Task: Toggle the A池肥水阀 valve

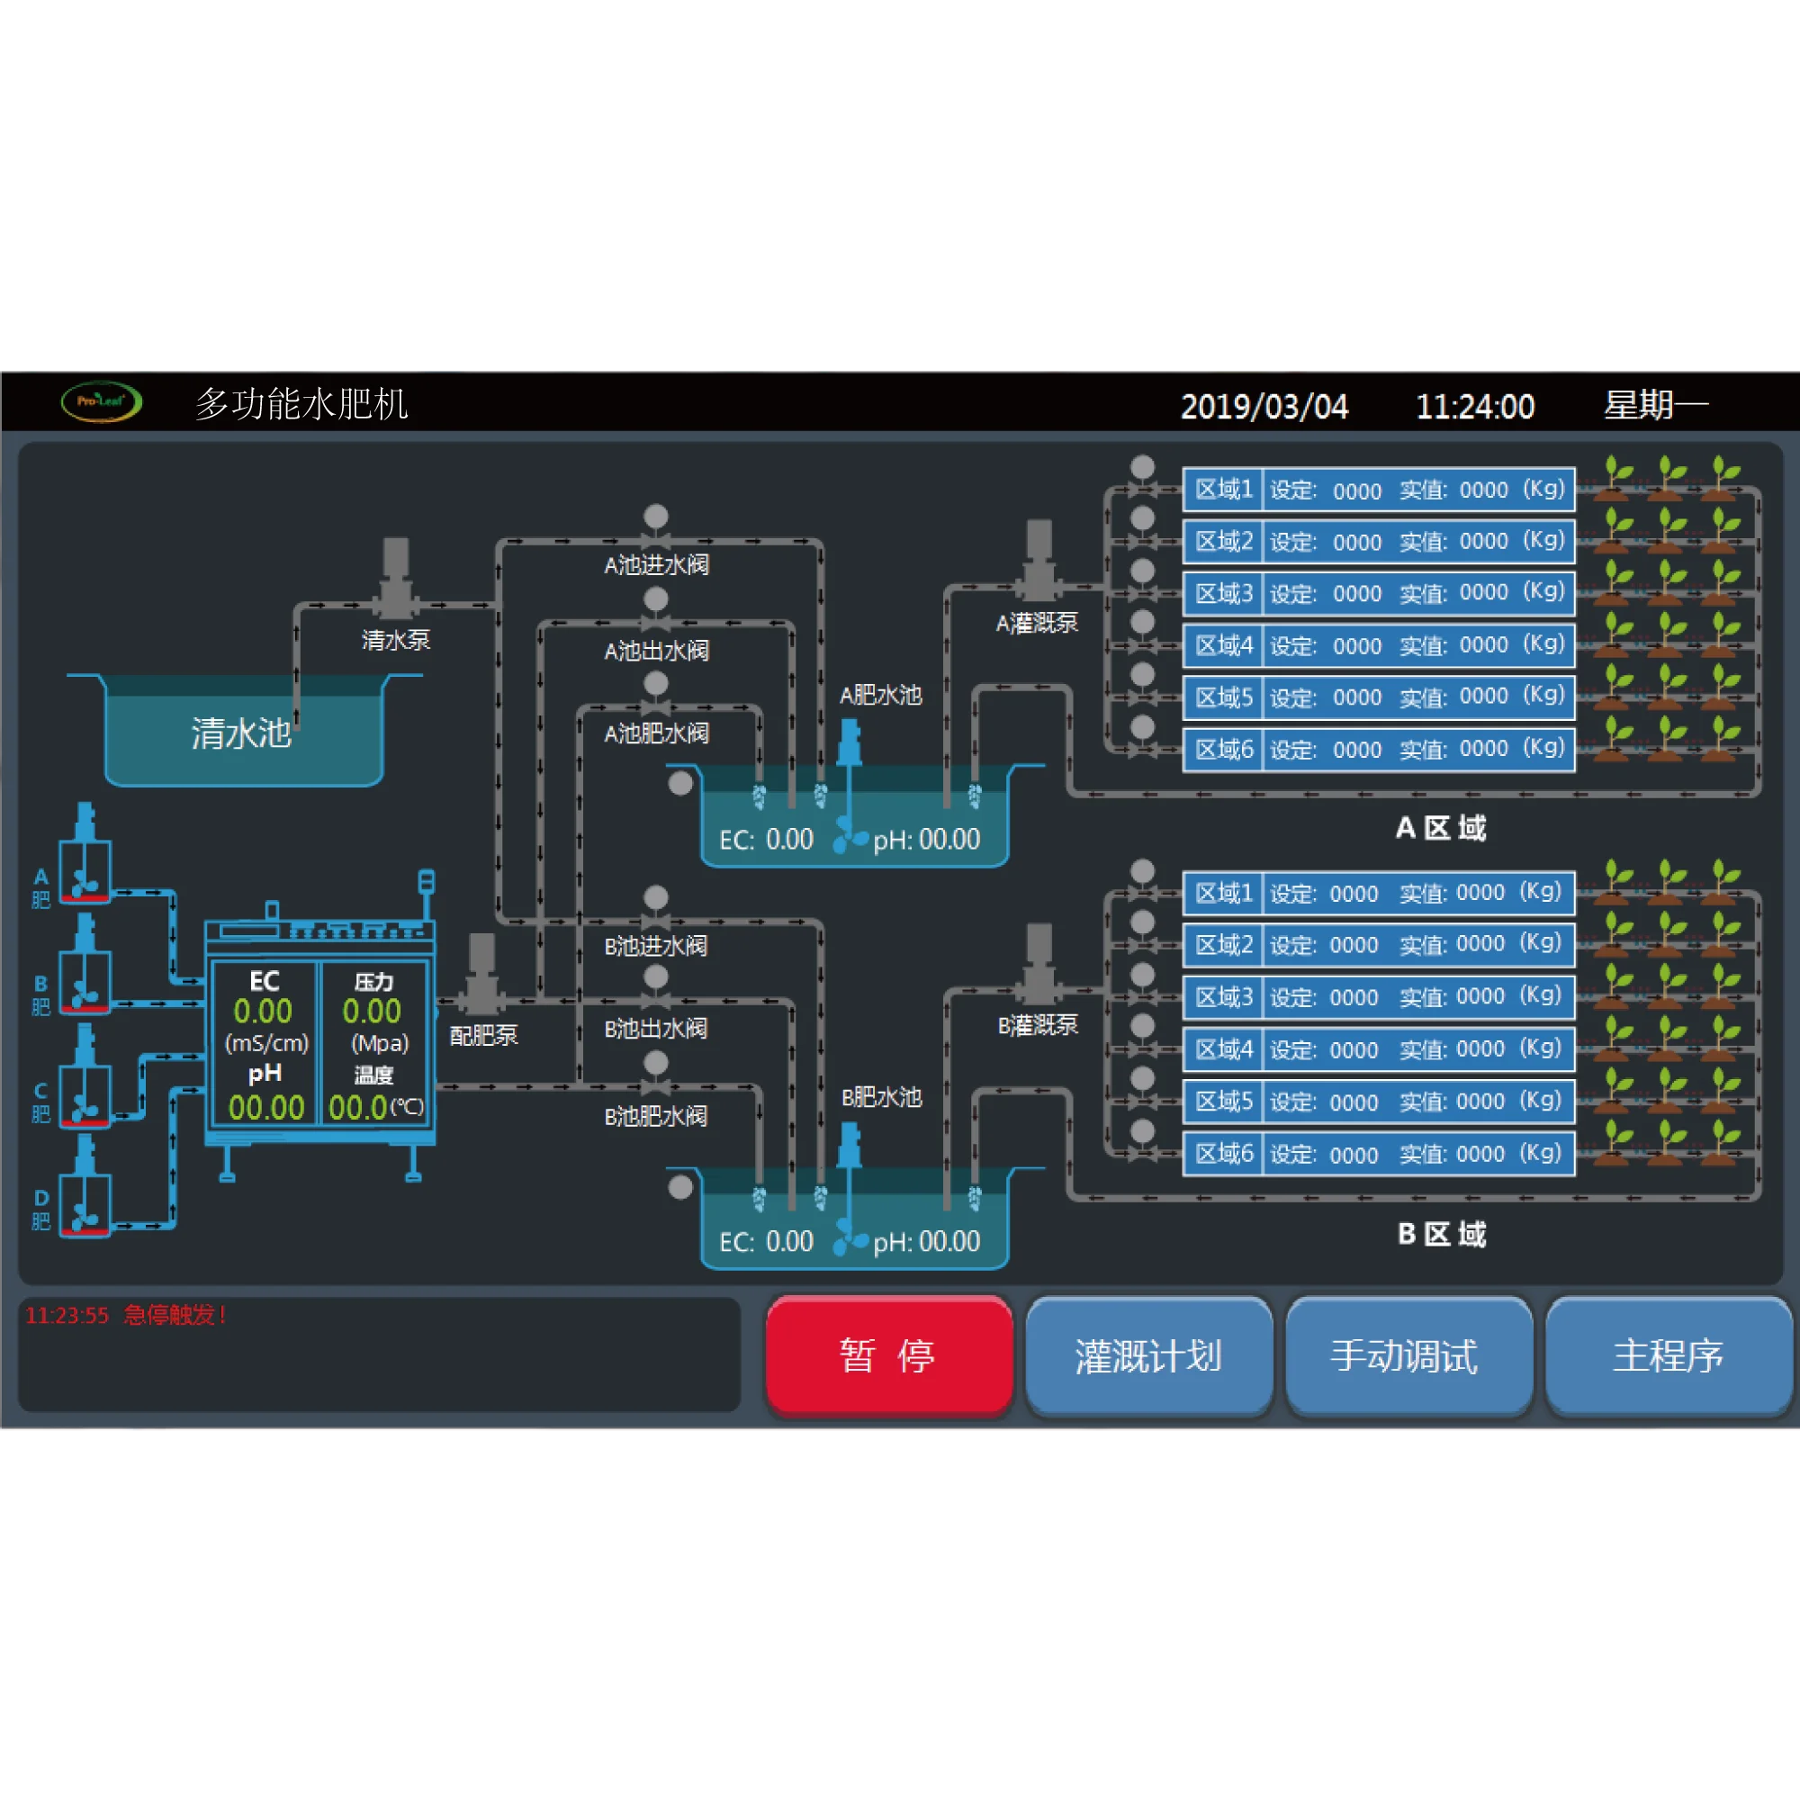Action: coord(657,706)
